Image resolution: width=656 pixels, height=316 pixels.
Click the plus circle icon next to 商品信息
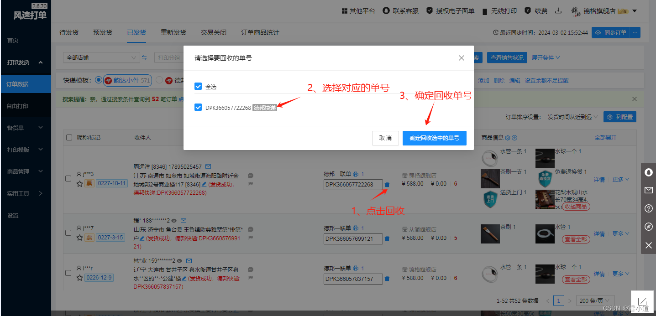pyautogui.click(x=514, y=138)
